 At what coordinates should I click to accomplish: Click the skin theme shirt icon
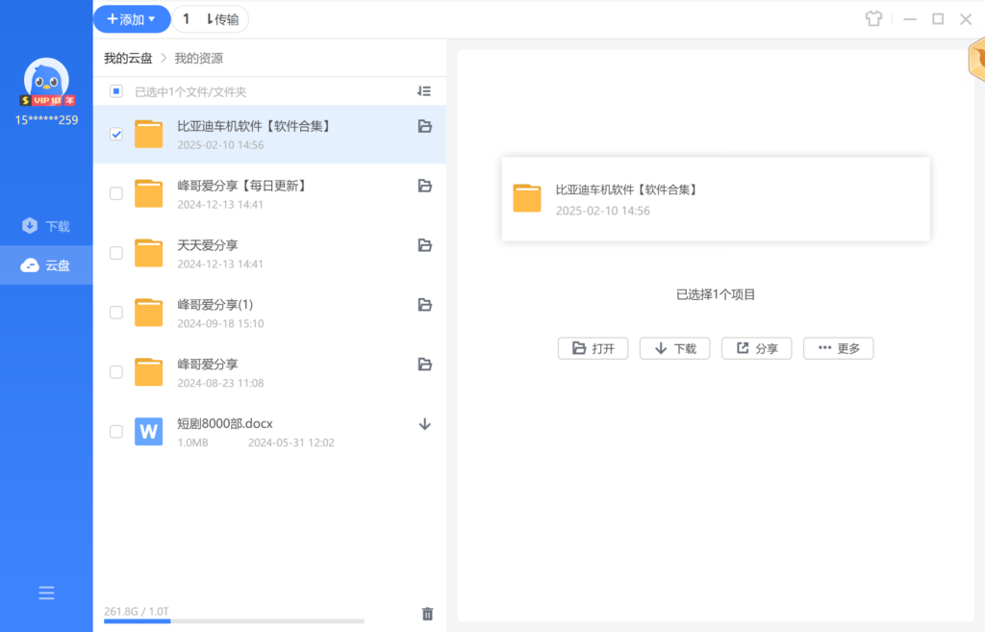pyautogui.click(x=873, y=19)
